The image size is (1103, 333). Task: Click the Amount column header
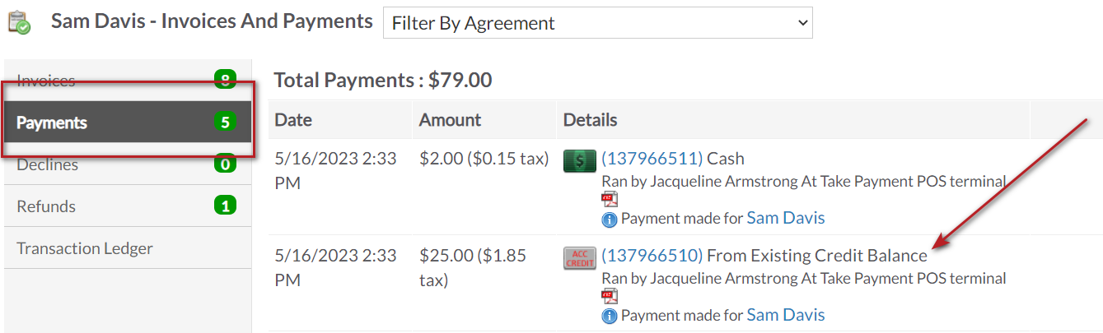(x=450, y=120)
